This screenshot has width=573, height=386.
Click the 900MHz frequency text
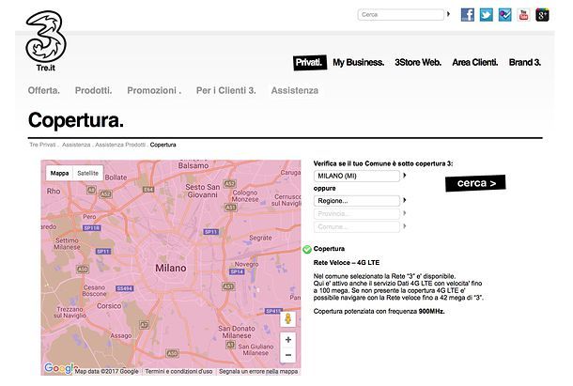pos(431,312)
